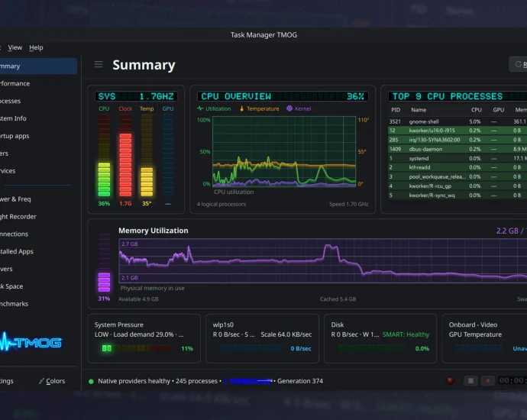This screenshot has width=527, height=420.
Task: Click the TOP 9 CPU PROCESSES header
Action: tap(457, 96)
